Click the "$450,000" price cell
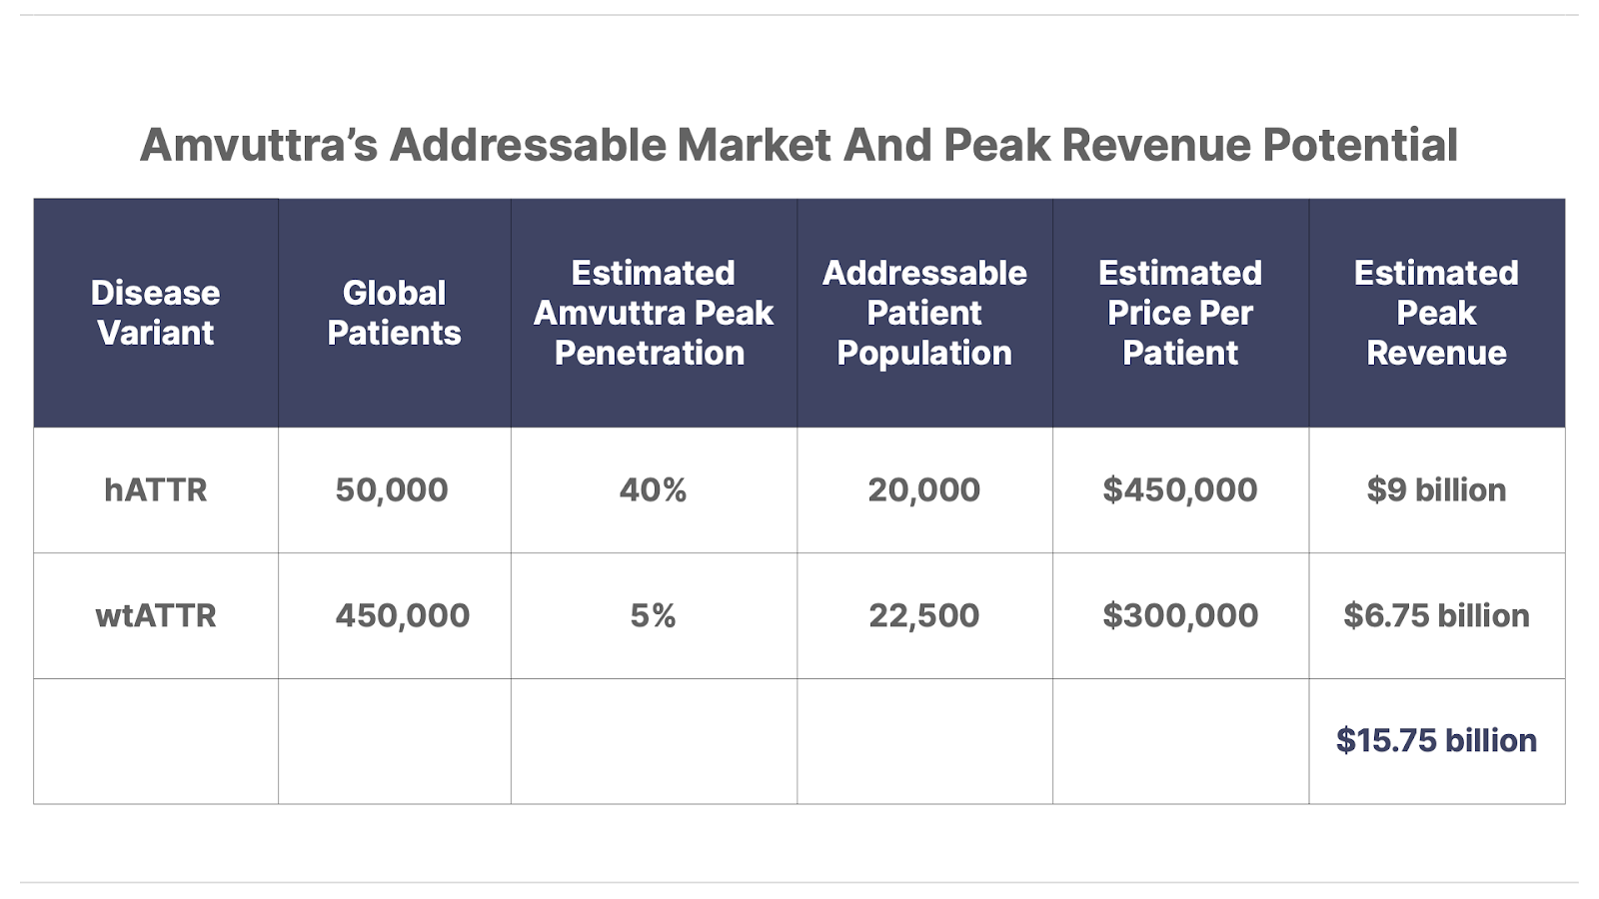 1180,489
